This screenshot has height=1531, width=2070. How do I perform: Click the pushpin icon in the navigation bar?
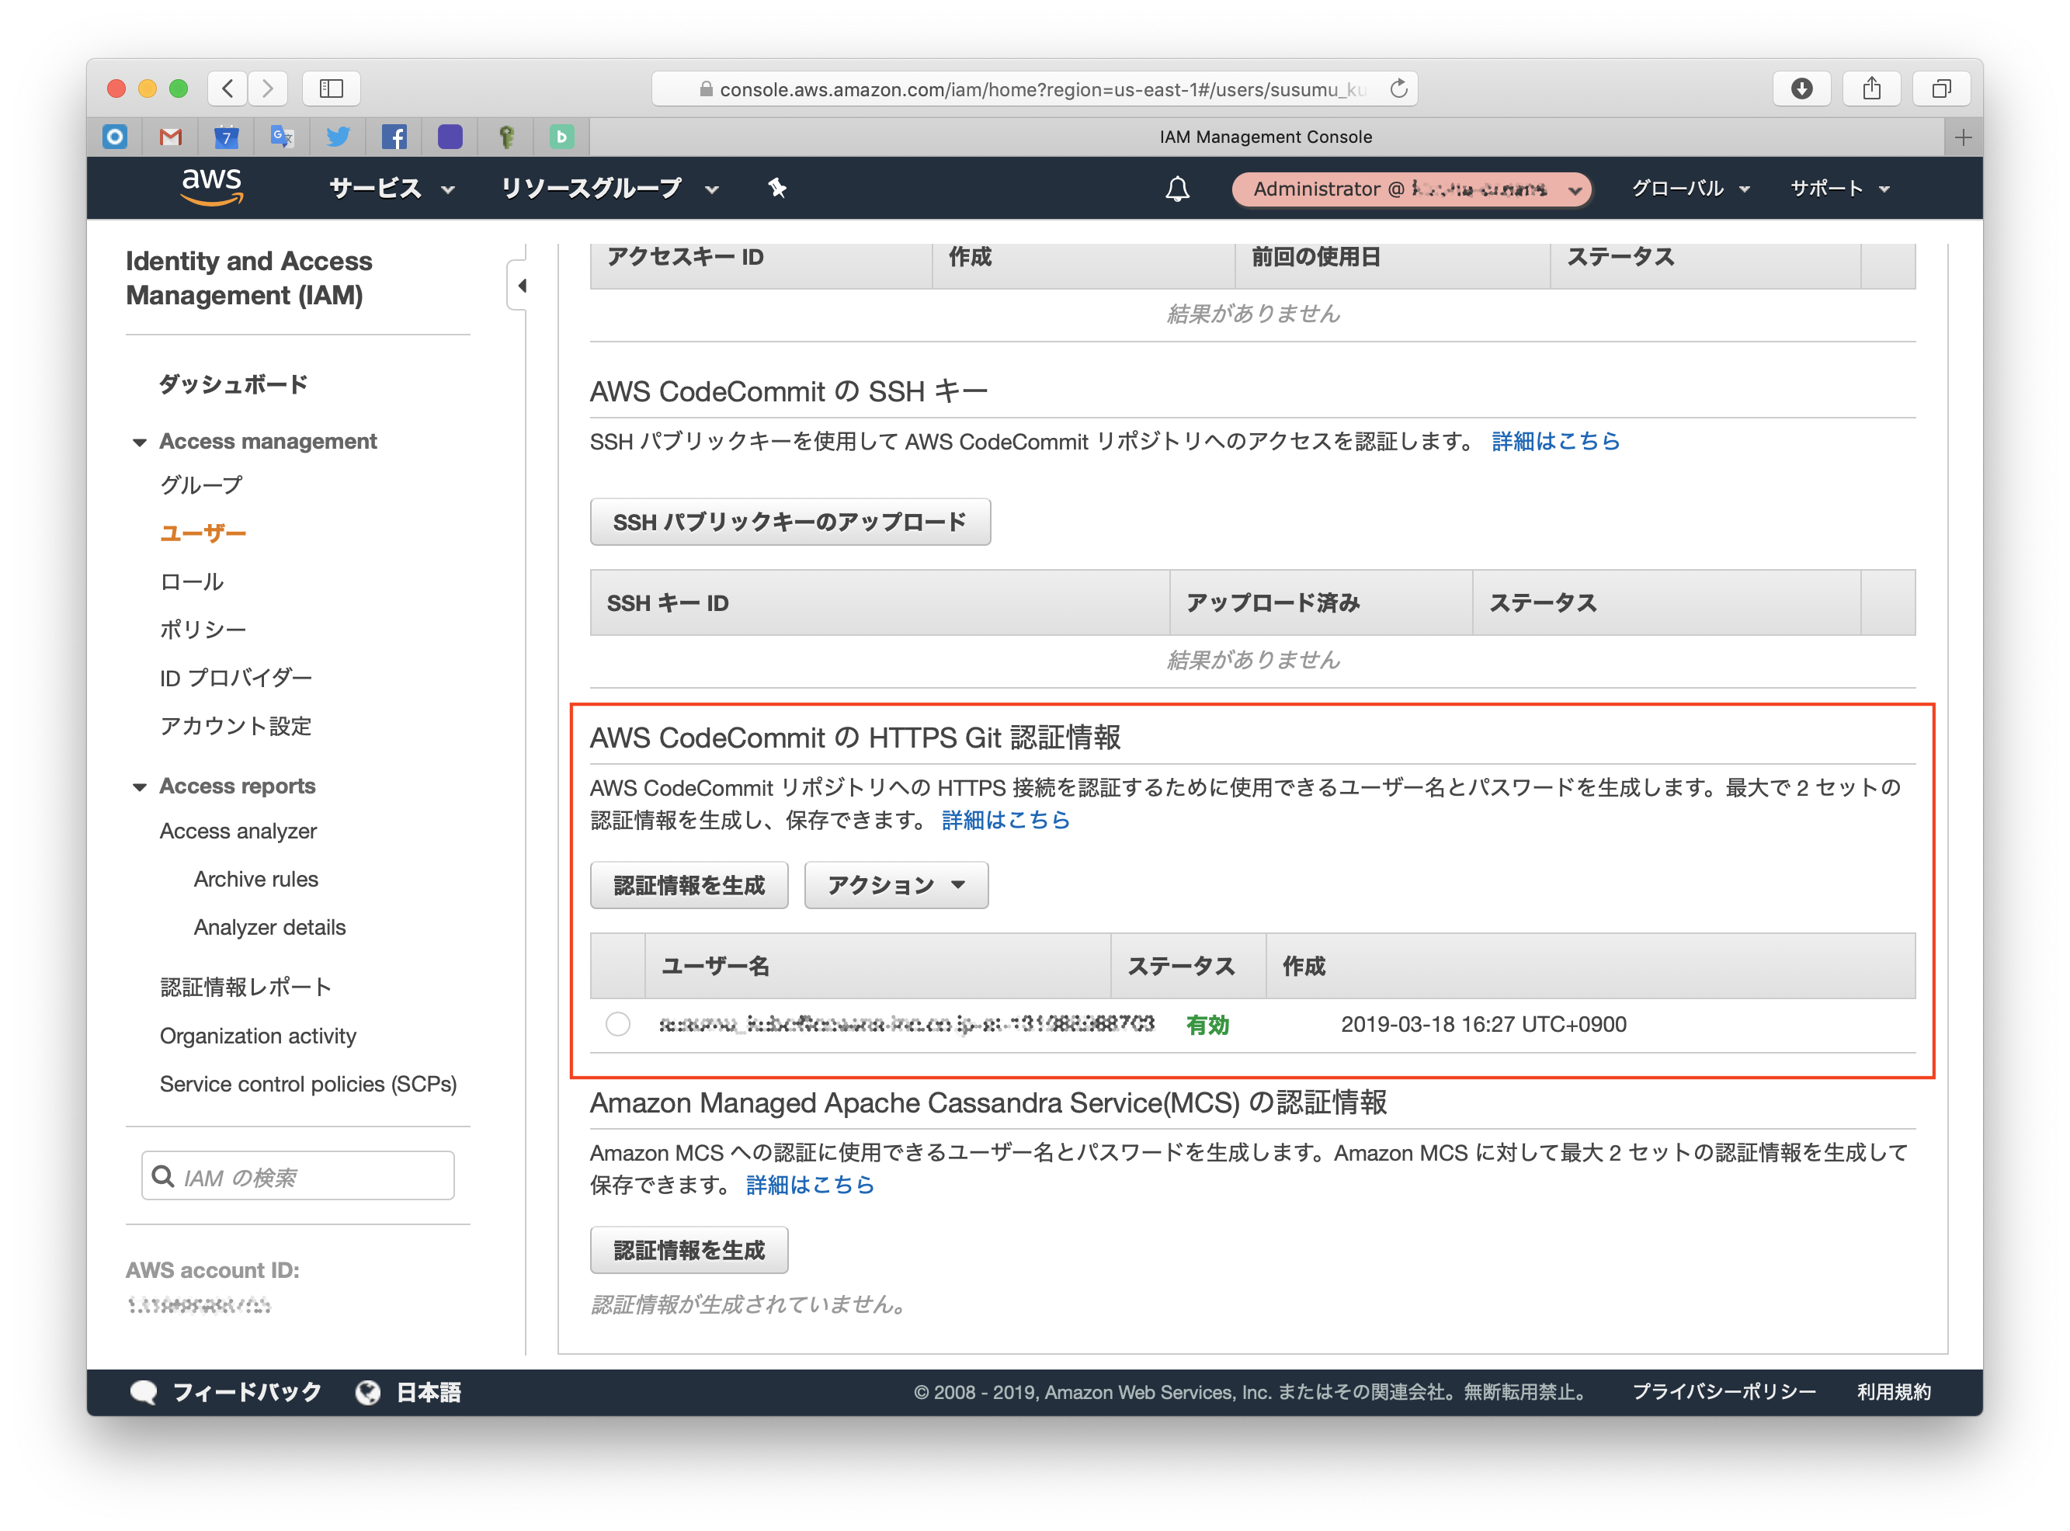(776, 188)
